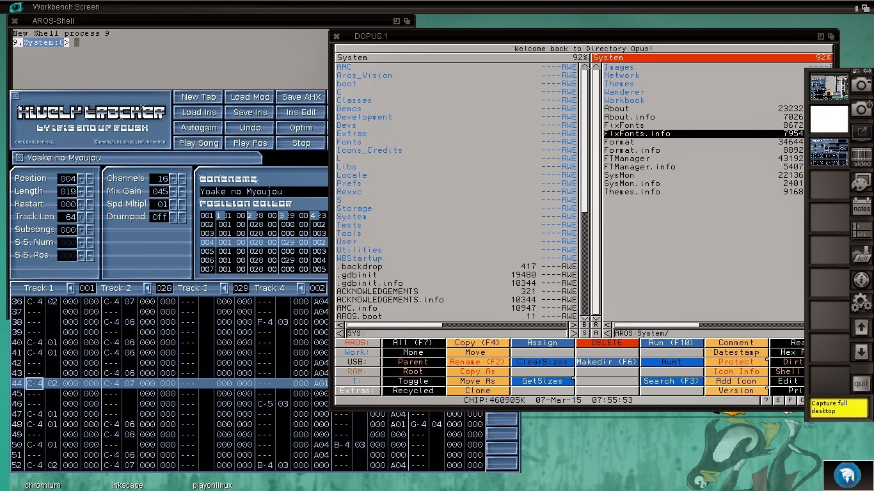Click the Copy (F4) button
The height and width of the screenshot is (491, 874).
coord(477,343)
